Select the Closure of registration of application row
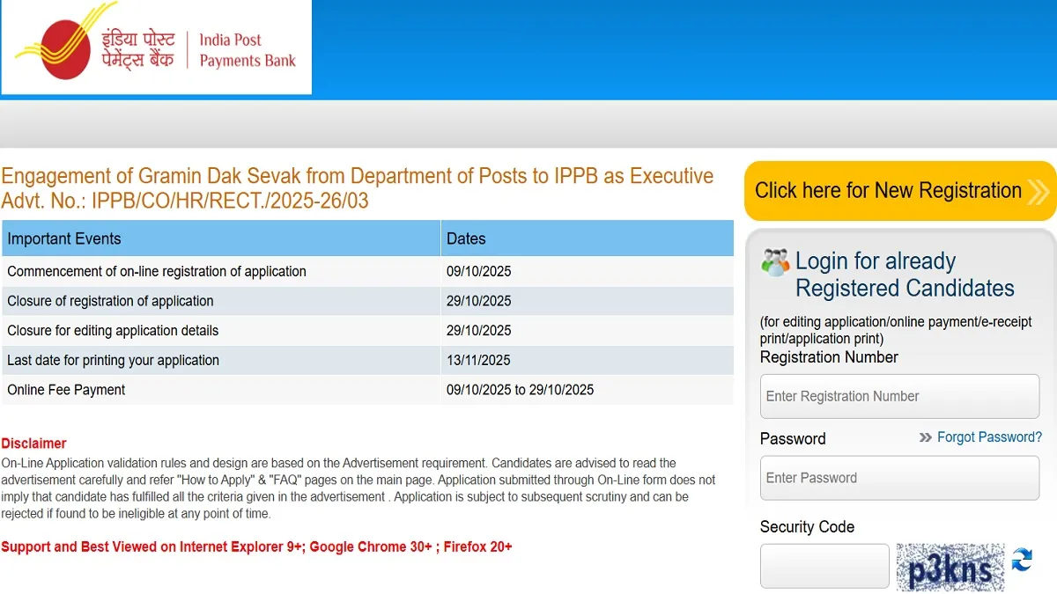The height and width of the screenshot is (594, 1057). (x=110, y=301)
